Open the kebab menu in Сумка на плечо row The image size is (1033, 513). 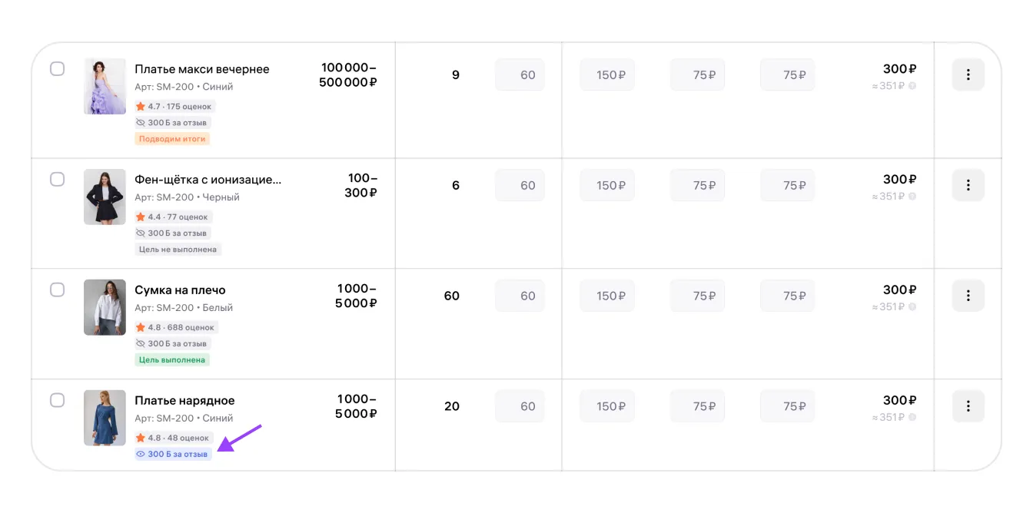point(968,296)
